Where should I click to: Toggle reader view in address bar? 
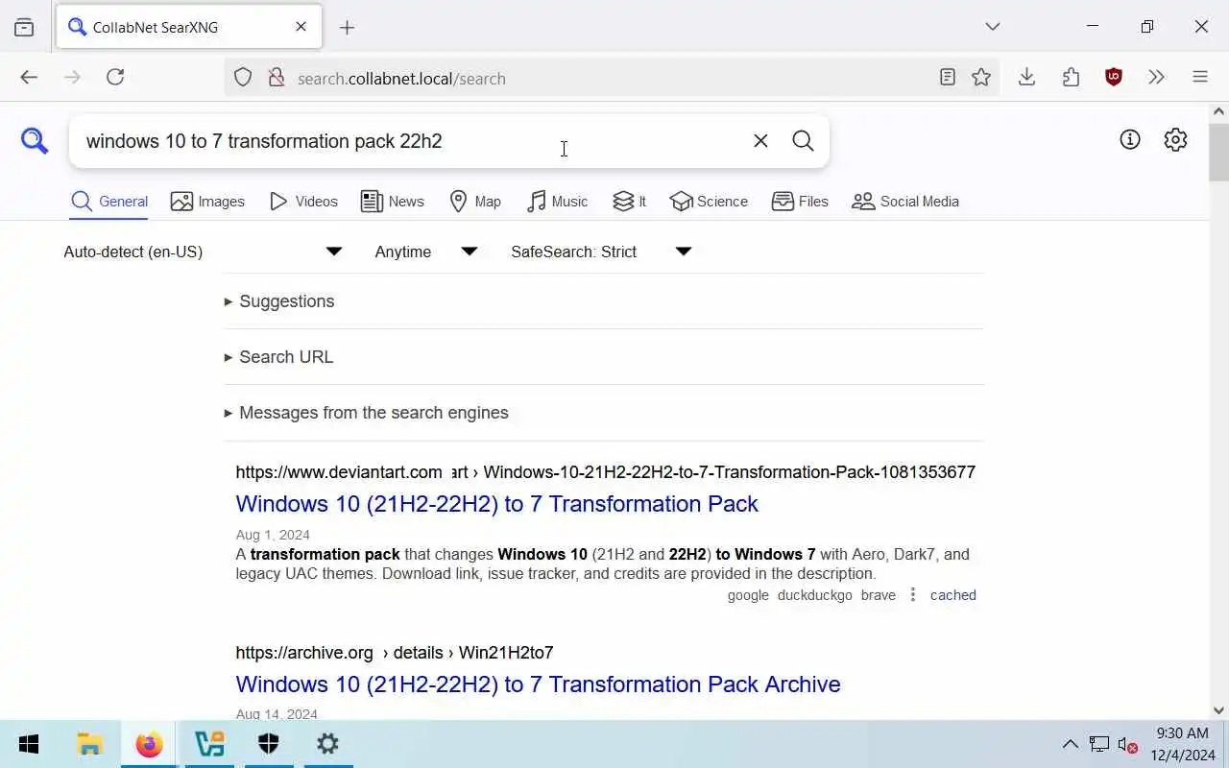coord(948,78)
